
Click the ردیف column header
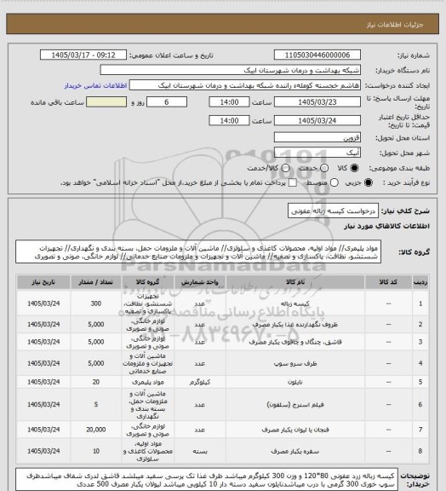[420, 282]
